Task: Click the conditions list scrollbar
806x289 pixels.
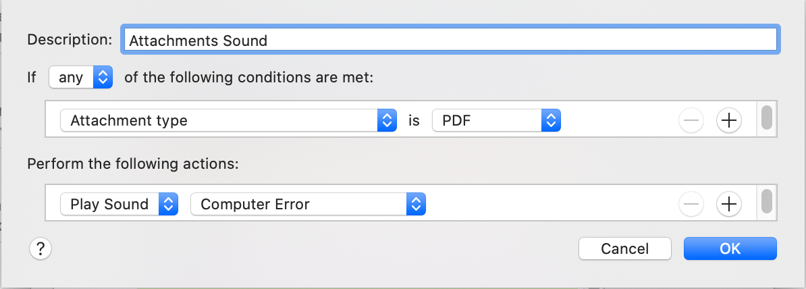Action: (x=766, y=117)
